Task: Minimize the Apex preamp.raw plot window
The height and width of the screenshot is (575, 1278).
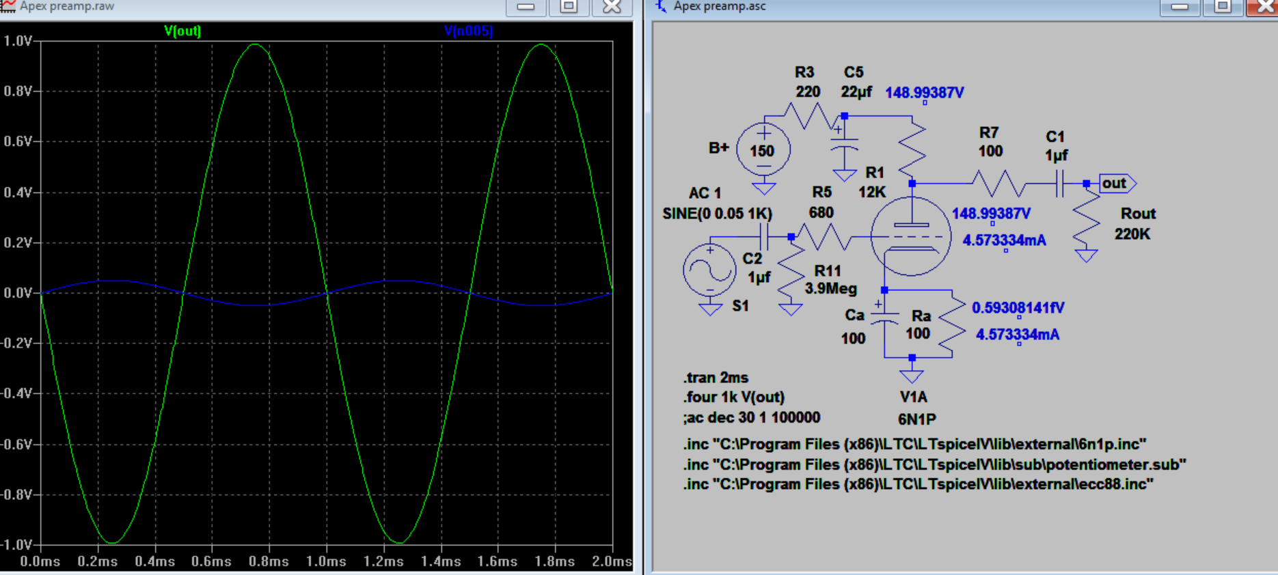Action: tap(526, 7)
